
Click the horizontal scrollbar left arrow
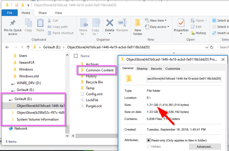tap(73, 136)
